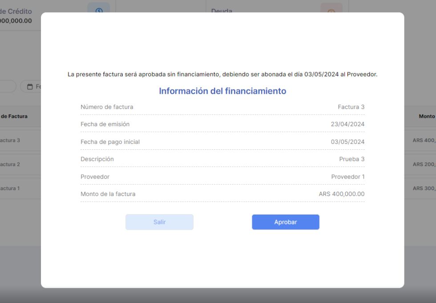The image size is (436, 303).
Task: Select the Factura 3 row in table
Action: pos(11,140)
